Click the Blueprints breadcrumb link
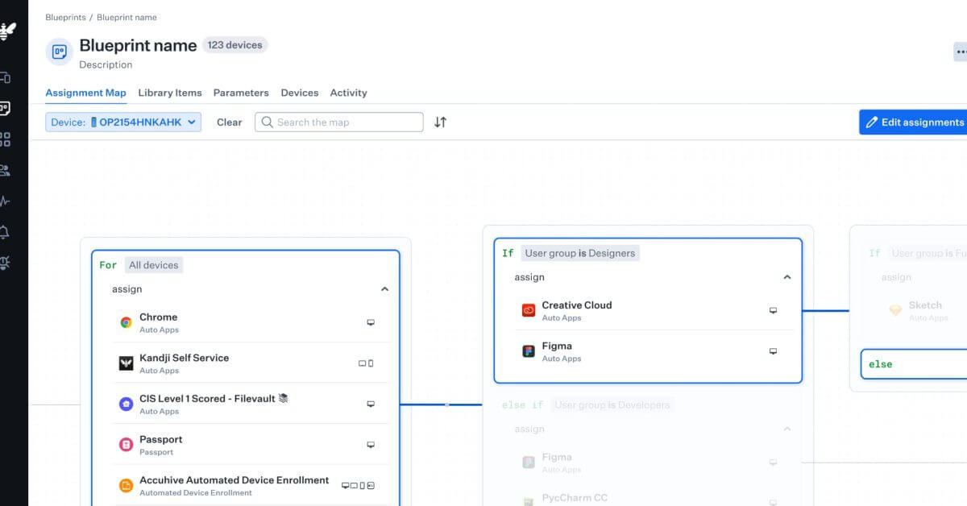 [x=65, y=17]
